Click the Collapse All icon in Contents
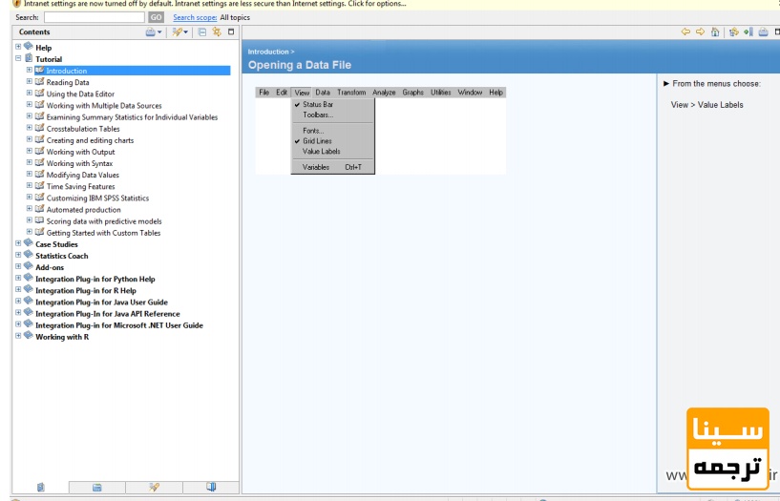Image resolution: width=780 pixels, height=501 pixels. coord(202,31)
